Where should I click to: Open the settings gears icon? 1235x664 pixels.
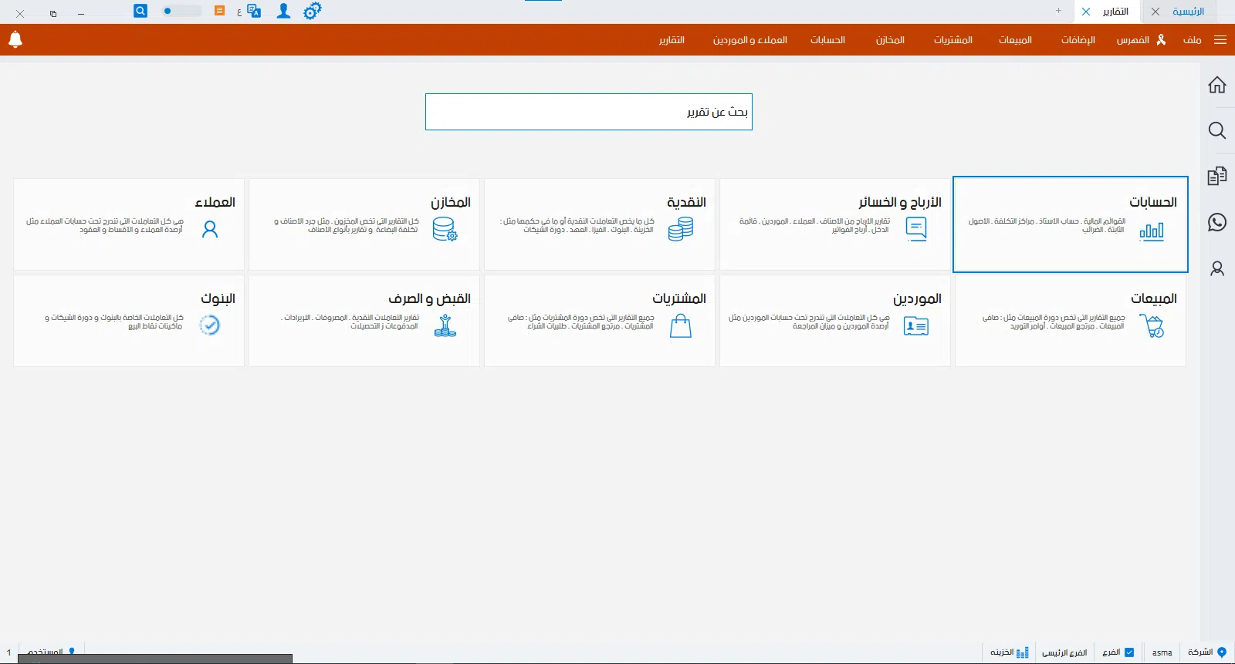pos(312,12)
